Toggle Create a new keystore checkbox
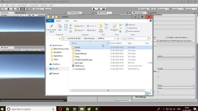The width and height of the screenshot is (198, 111). tap(166, 38)
